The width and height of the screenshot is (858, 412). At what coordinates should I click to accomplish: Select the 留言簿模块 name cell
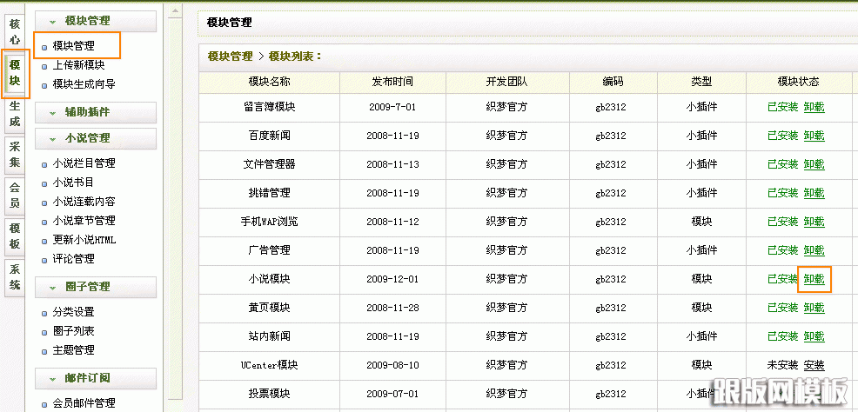click(x=269, y=107)
